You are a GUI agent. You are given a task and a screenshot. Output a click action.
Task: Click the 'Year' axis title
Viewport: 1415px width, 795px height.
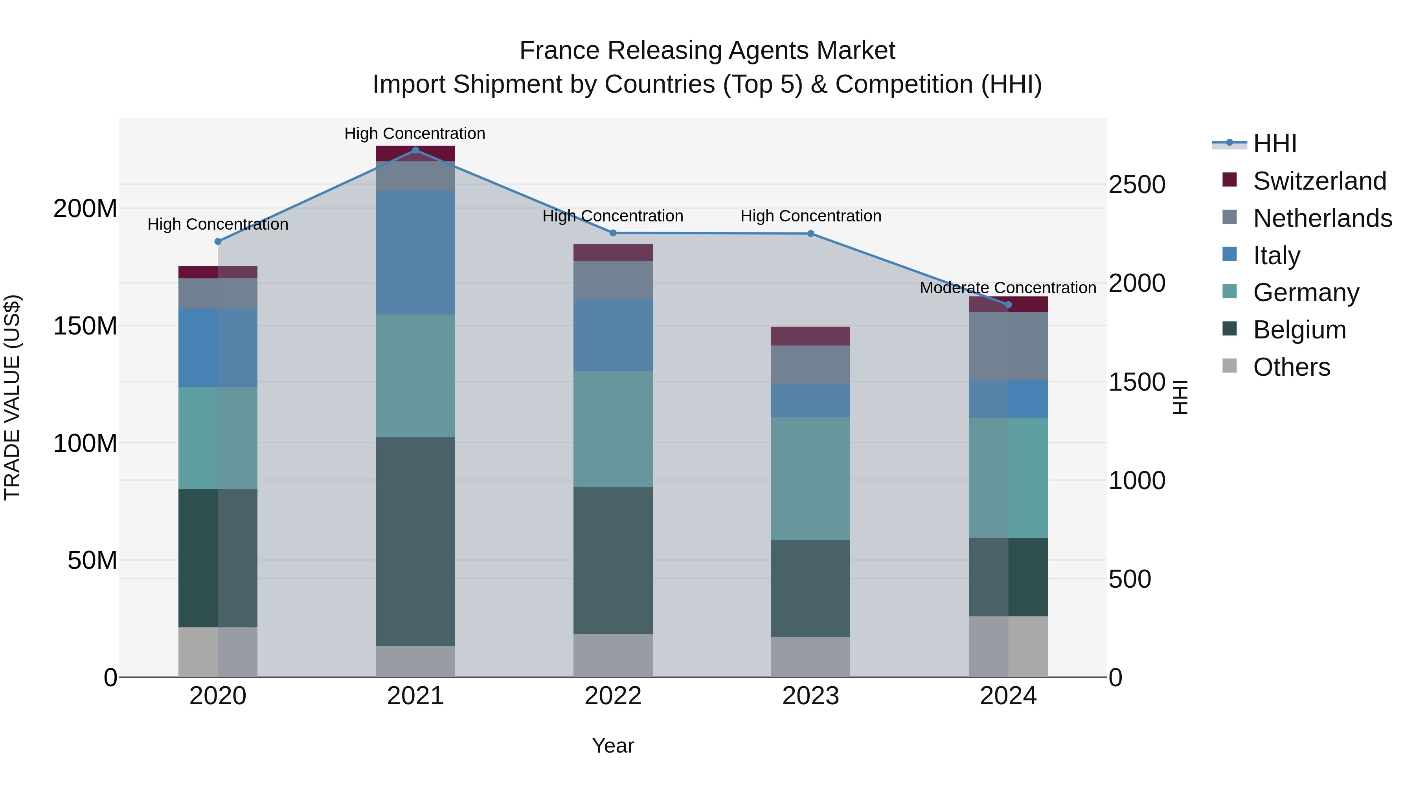coord(613,746)
